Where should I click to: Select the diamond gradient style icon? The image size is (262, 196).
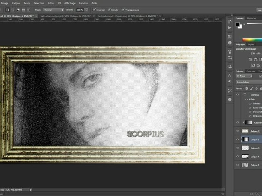(29, 10)
